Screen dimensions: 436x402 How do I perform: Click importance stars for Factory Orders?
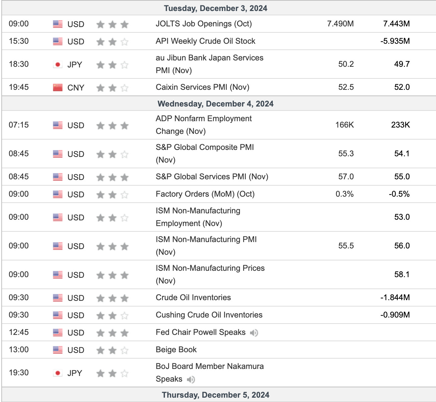(113, 195)
